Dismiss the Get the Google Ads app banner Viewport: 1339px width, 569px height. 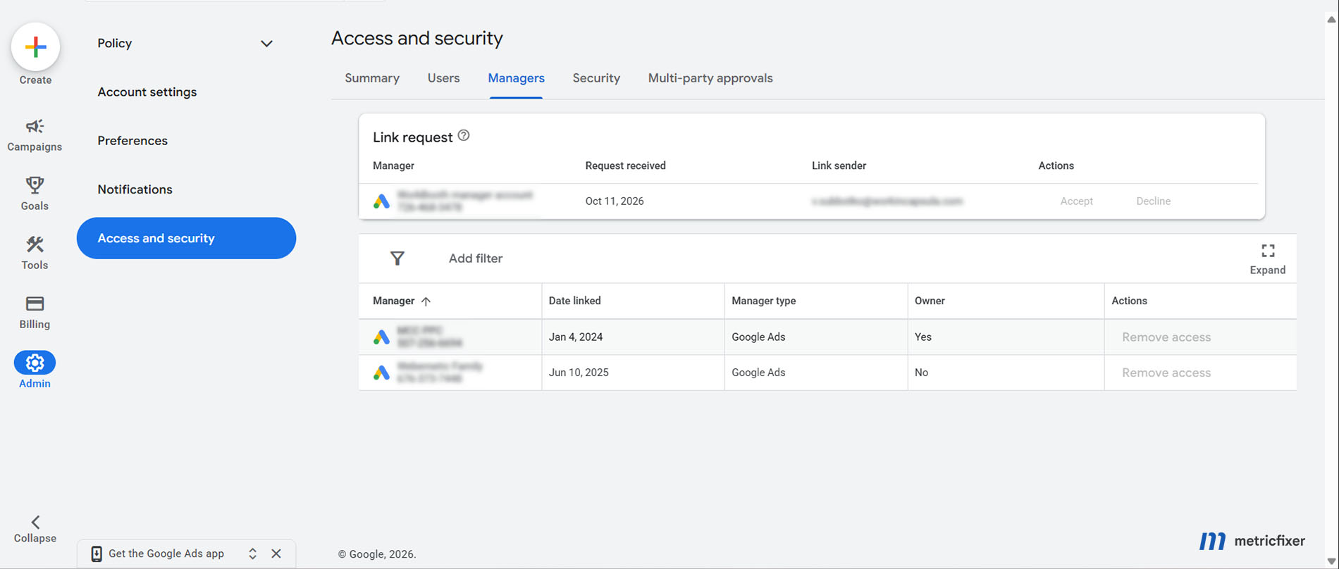pos(276,554)
